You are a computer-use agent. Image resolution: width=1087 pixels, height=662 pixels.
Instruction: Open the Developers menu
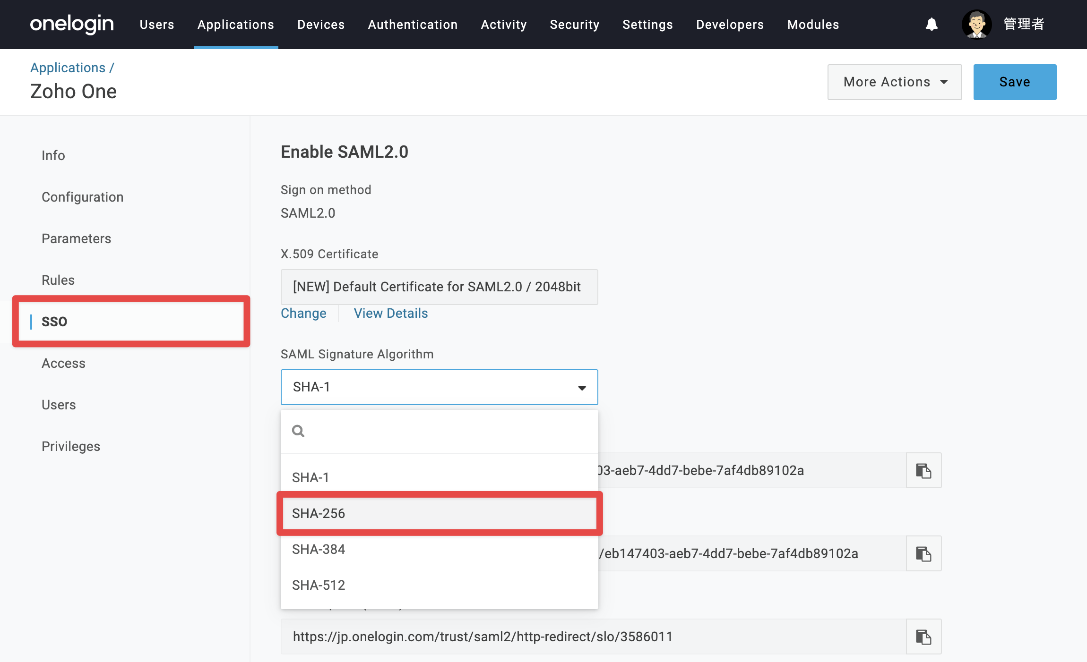point(730,25)
